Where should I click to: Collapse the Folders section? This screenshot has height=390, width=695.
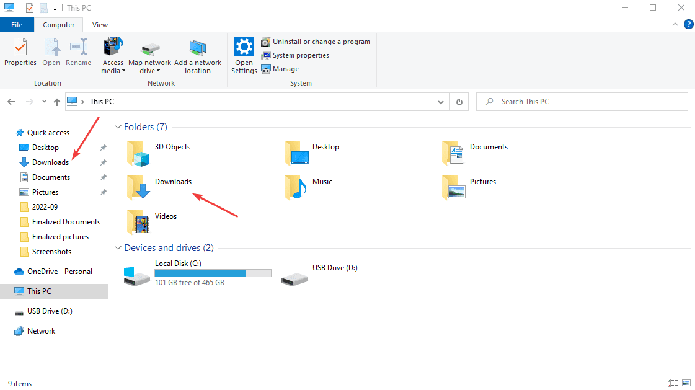[118, 126]
